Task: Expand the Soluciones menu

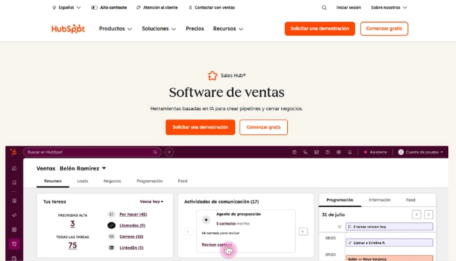Action: click(159, 29)
